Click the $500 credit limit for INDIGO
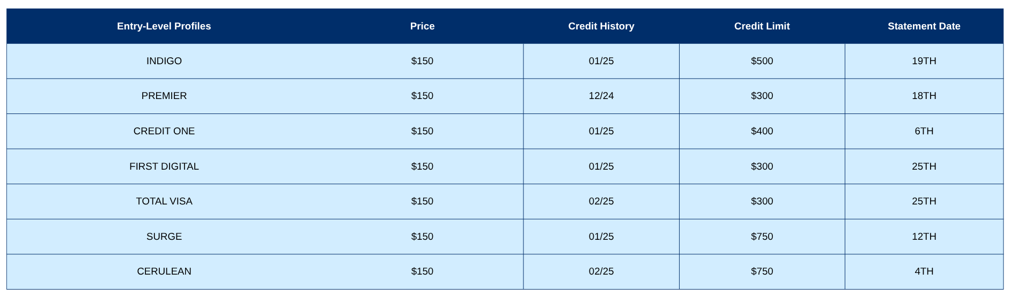This screenshot has width=1010, height=296. (762, 61)
